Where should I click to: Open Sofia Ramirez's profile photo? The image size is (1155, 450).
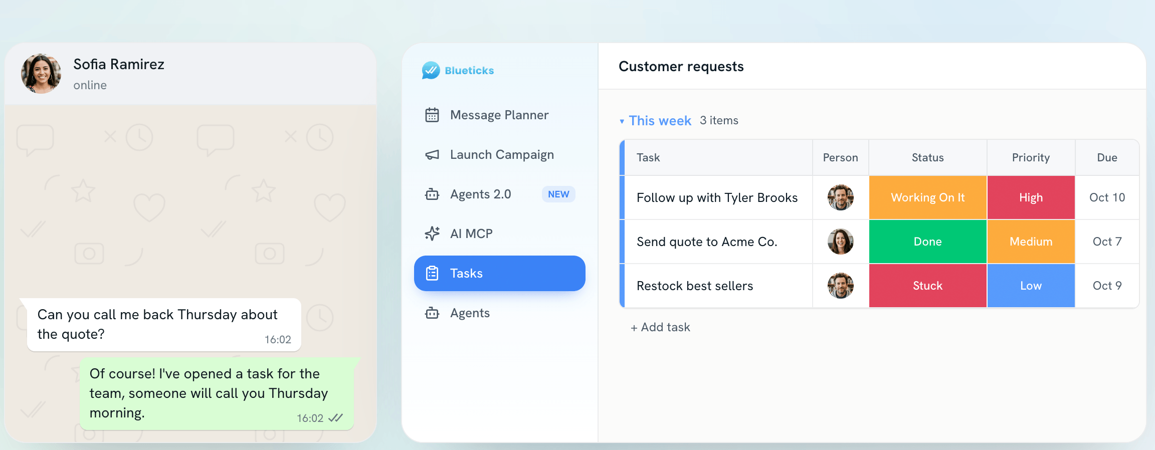pyautogui.click(x=41, y=74)
